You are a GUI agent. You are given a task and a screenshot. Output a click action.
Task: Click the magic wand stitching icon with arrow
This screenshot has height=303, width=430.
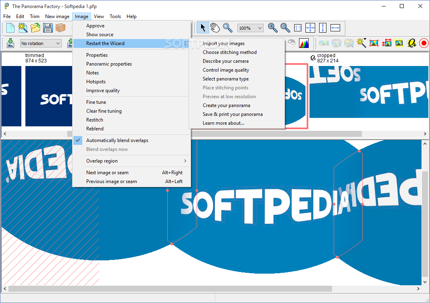tap(361, 43)
